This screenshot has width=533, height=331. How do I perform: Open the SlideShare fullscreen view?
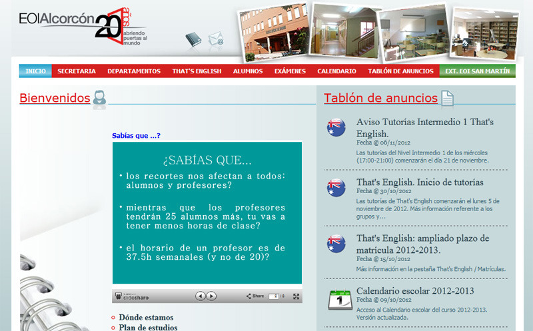(296, 296)
